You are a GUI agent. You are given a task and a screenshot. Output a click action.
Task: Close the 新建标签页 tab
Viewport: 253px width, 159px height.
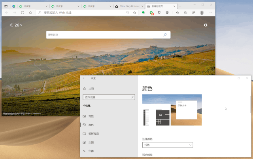coord(174,6)
